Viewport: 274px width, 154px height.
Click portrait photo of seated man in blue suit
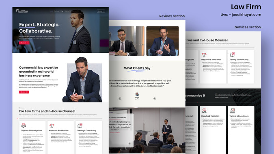pos(82,80)
